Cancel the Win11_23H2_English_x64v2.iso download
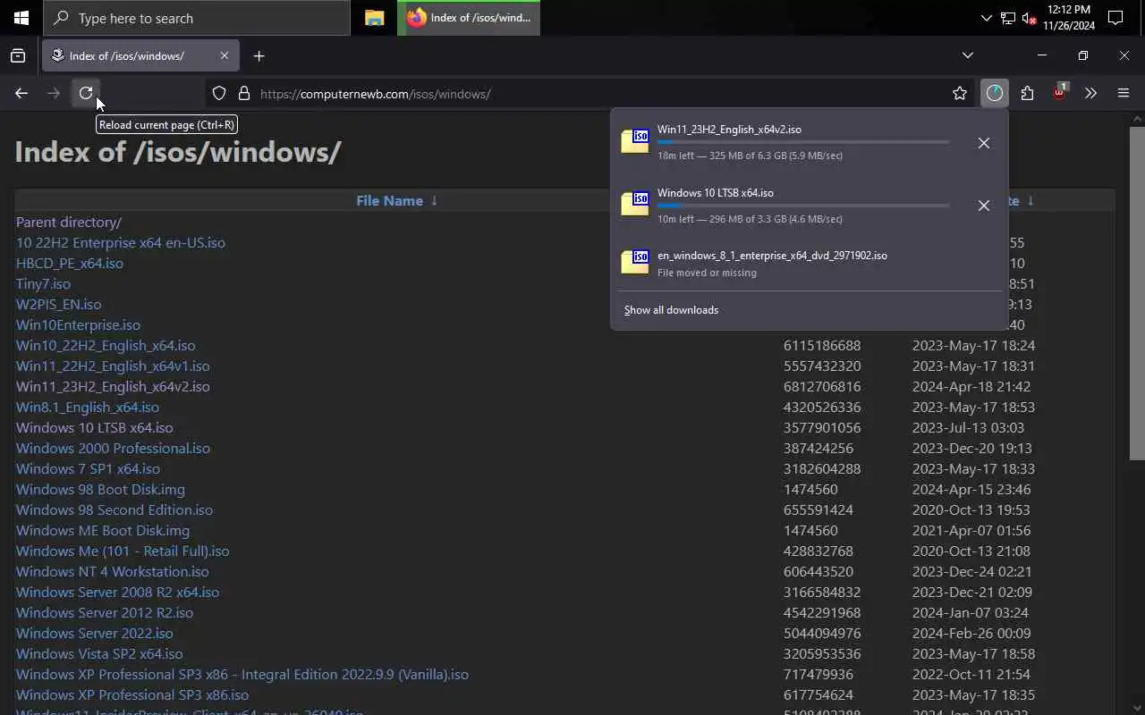This screenshot has width=1145, height=715. click(984, 143)
